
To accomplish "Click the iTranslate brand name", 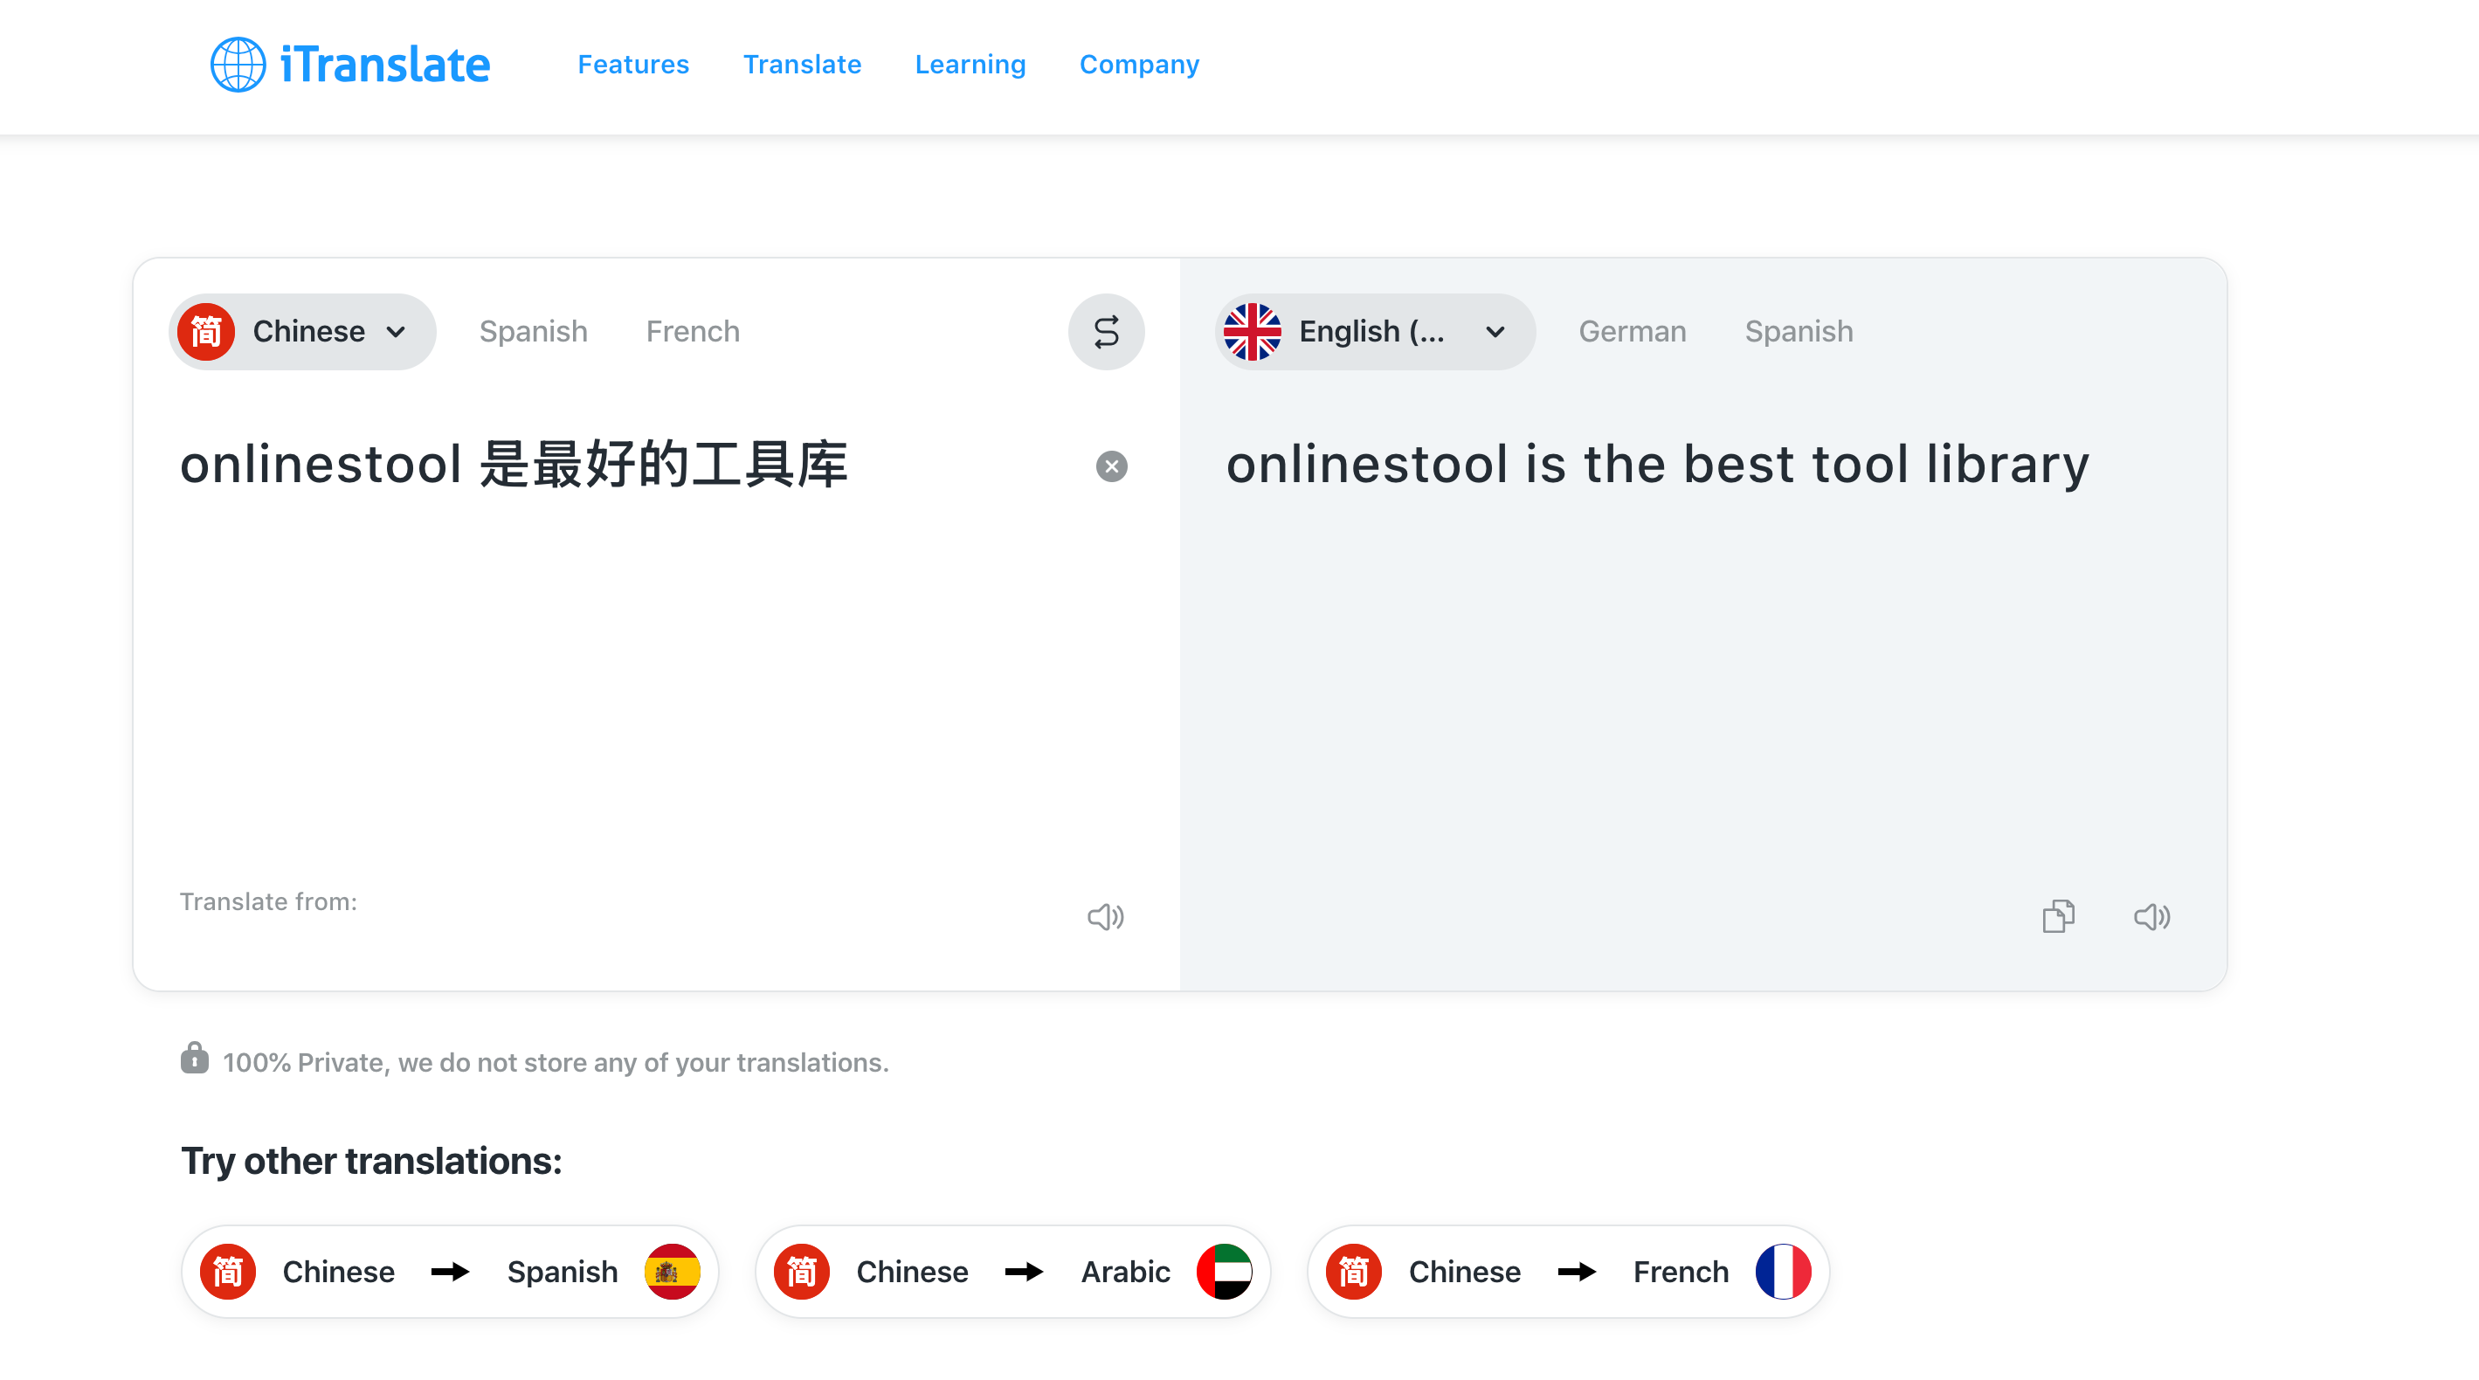I will pos(385,65).
